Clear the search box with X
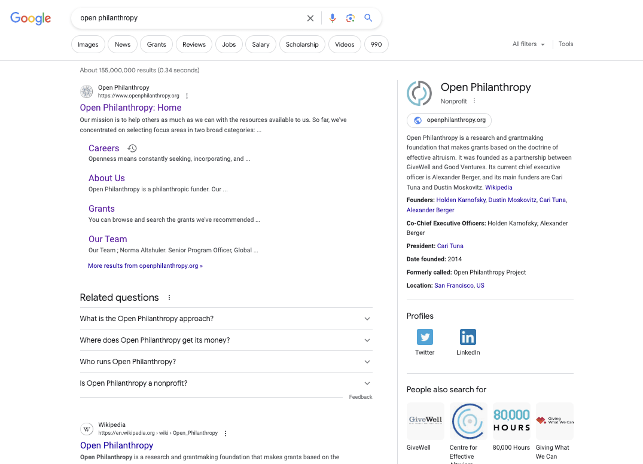This screenshot has height=464, width=643. point(310,18)
